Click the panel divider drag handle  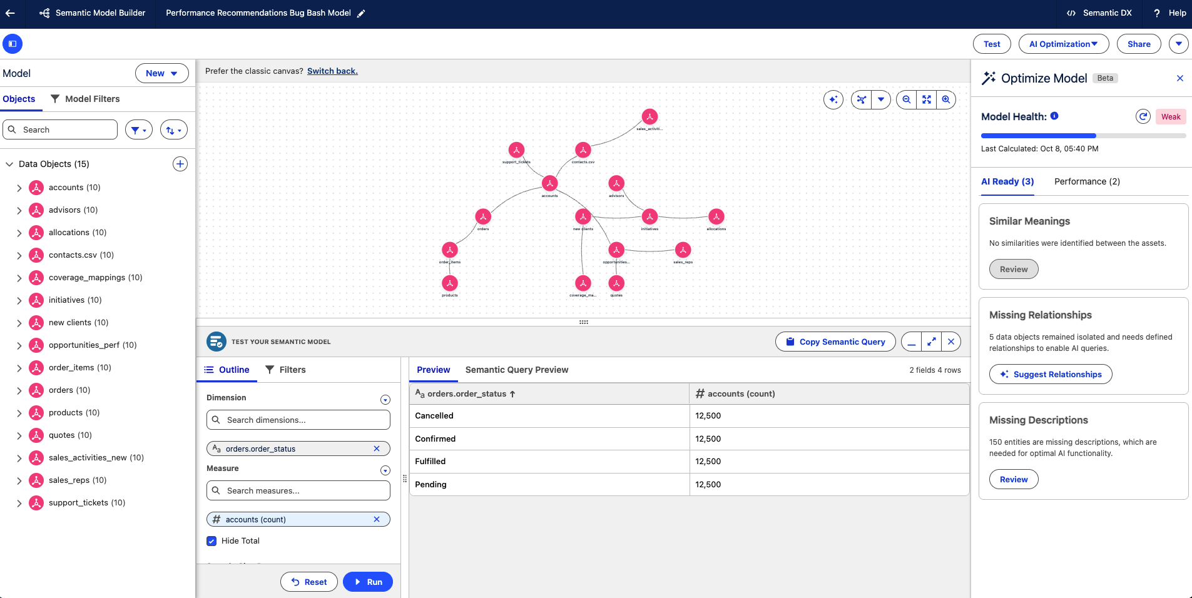(583, 322)
